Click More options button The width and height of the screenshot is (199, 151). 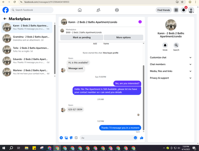(123, 37)
